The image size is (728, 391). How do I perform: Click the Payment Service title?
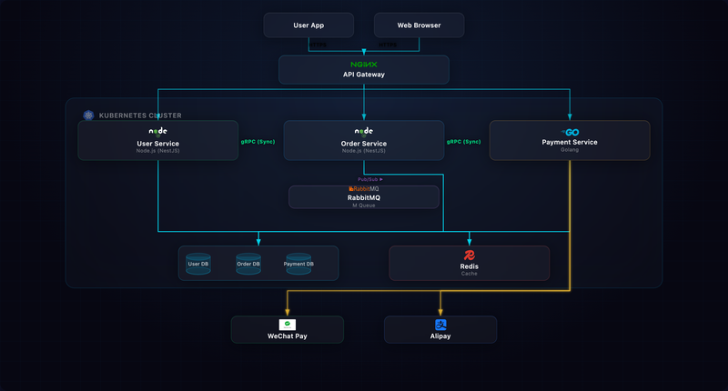pos(570,142)
